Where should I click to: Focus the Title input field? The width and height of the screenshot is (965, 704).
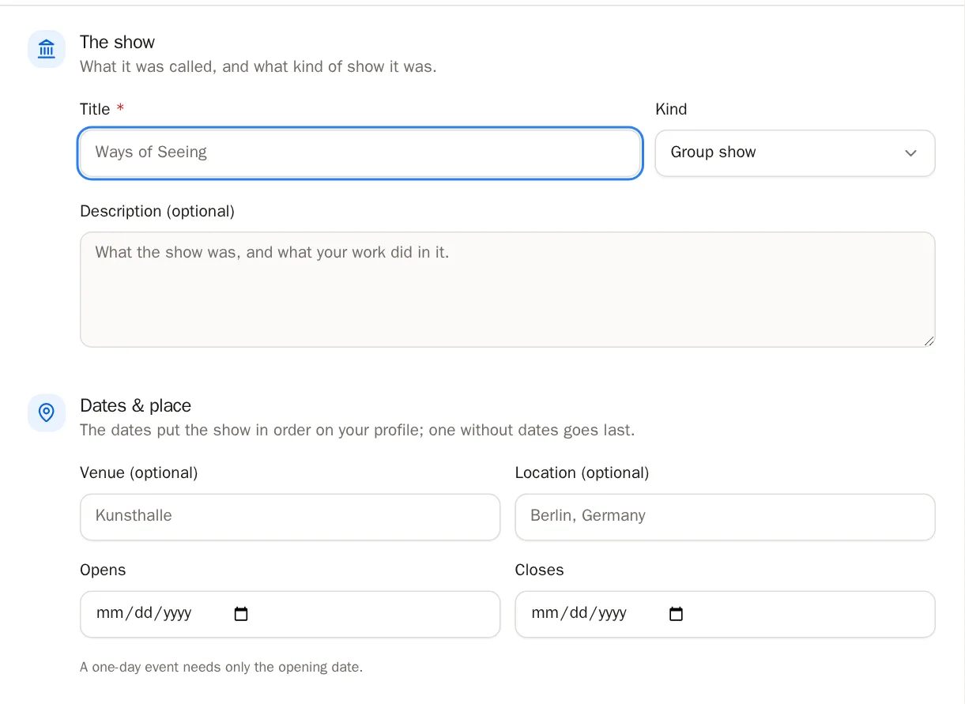tap(360, 153)
